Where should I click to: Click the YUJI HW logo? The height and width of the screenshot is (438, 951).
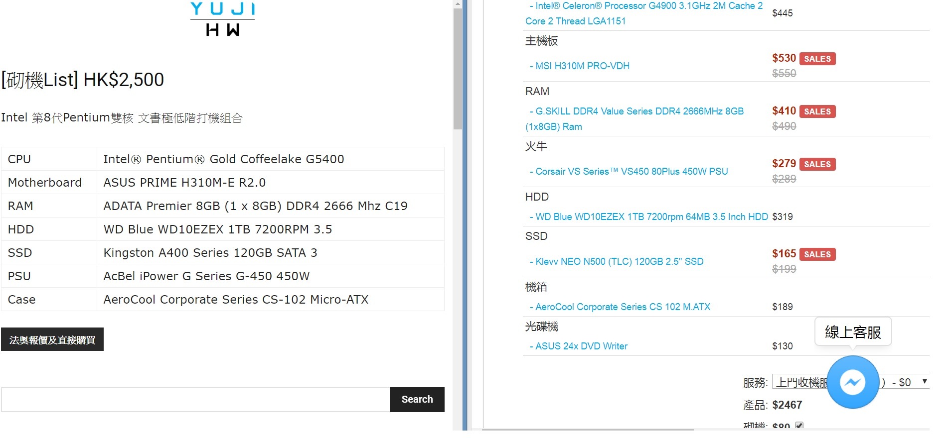click(222, 19)
